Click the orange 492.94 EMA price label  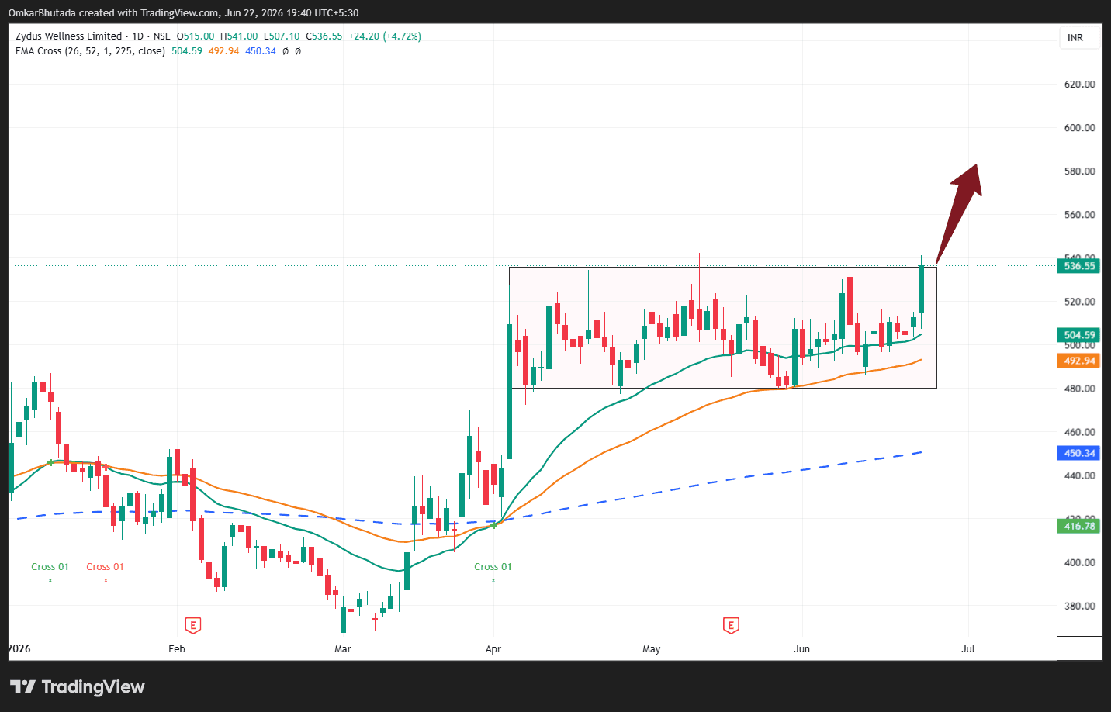(1079, 361)
